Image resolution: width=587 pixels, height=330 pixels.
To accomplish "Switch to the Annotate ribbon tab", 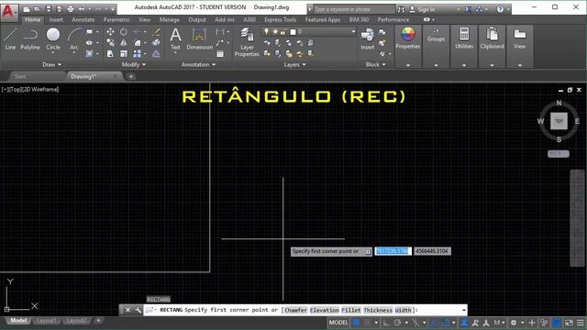I will tap(83, 19).
